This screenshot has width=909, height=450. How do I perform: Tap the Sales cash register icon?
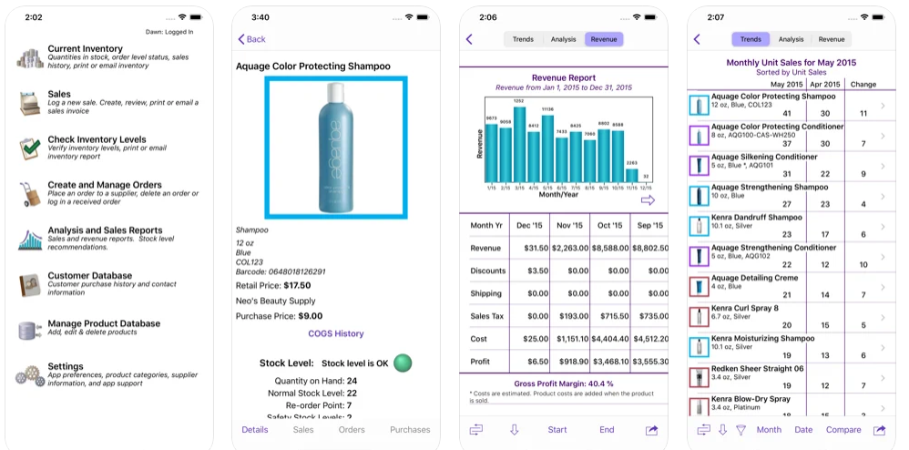29,104
